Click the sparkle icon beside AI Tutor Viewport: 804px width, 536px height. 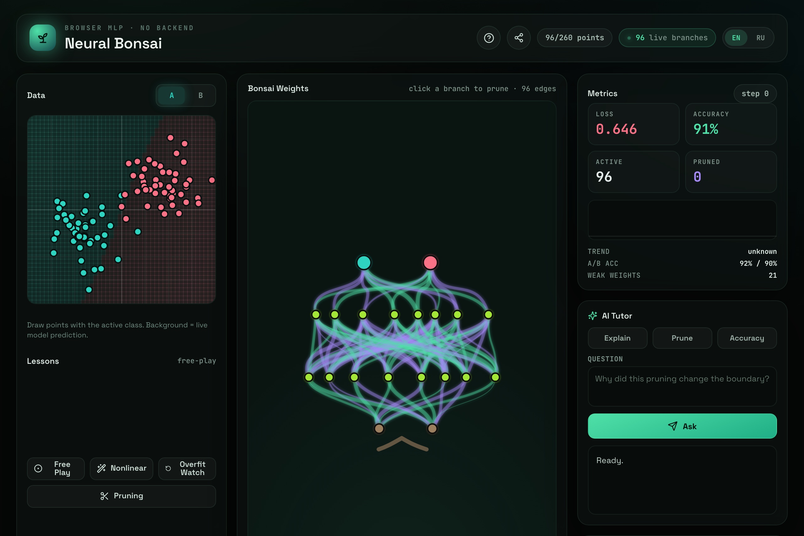[x=593, y=315]
